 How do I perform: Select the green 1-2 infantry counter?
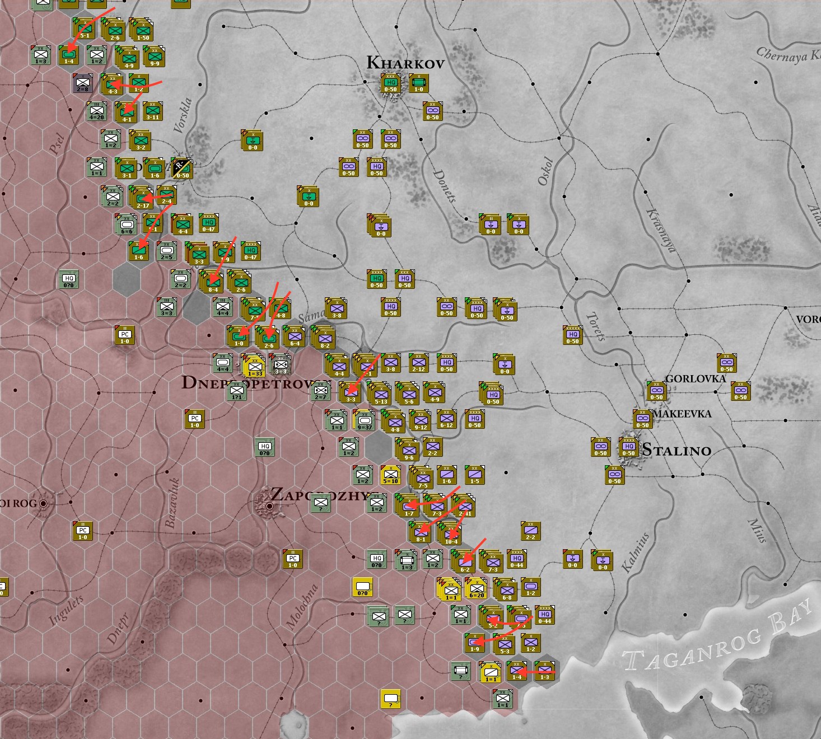coord(138,82)
